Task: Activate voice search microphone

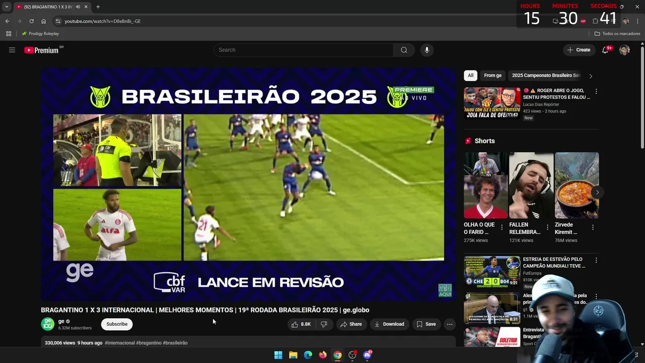Action: click(427, 50)
